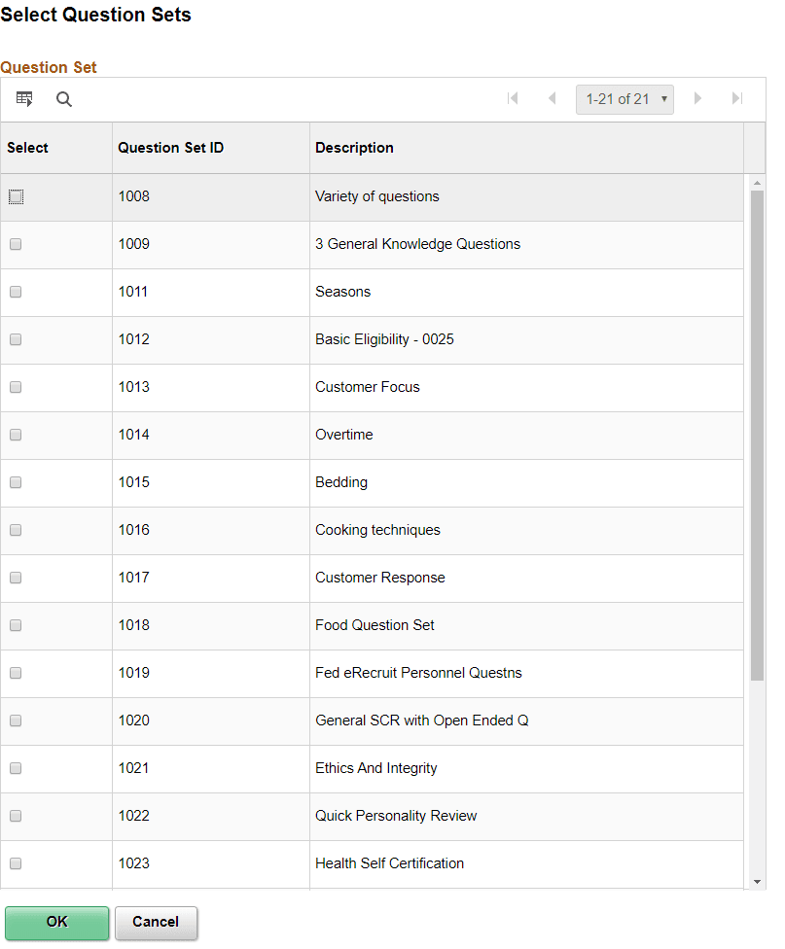
Task: Tick the checkbox next to Ethics And Integrity
Action: pyautogui.click(x=16, y=767)
